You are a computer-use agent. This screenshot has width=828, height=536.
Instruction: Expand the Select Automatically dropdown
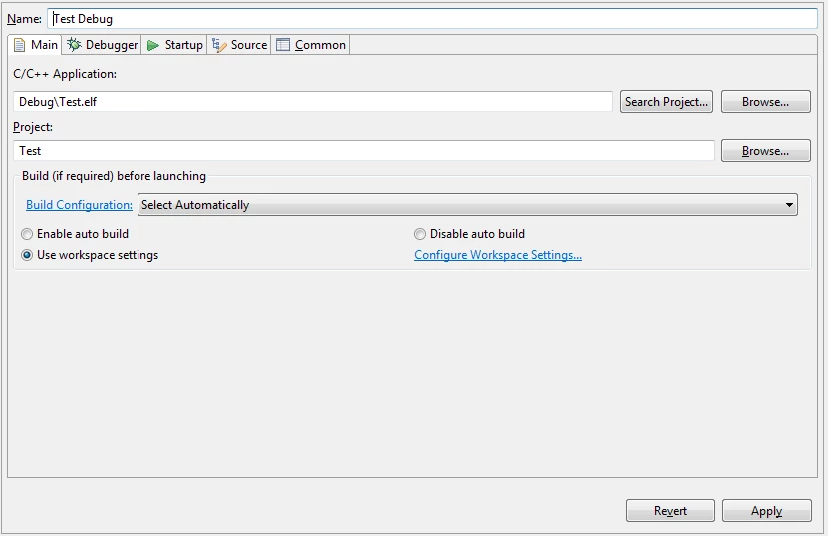click(468, 205)
